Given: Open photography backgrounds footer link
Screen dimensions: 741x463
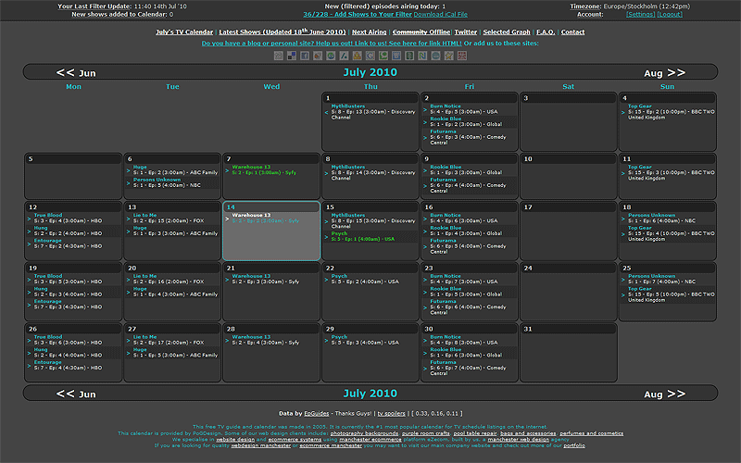Looking at the screenshot, I should click(x=364, y=433).
